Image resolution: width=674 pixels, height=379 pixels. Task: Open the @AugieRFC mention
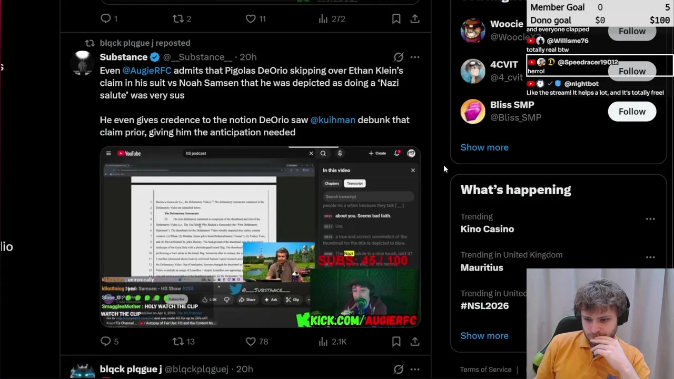pos(147,71)
